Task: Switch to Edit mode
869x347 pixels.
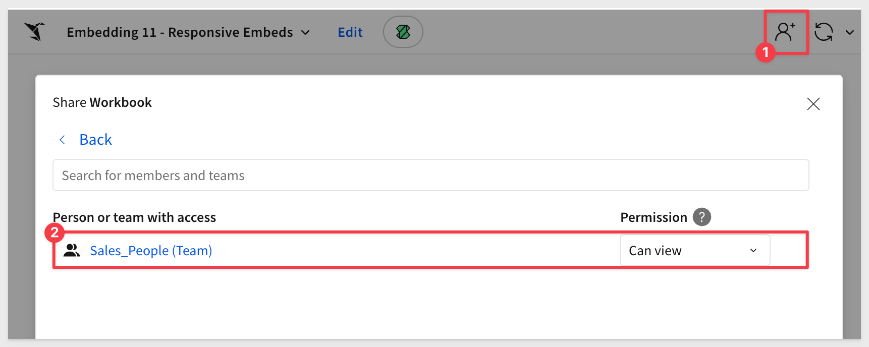Action: coord(350,32)
